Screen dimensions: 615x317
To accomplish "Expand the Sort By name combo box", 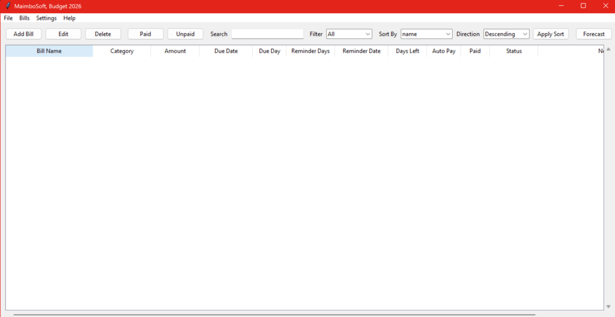I will [426, 34].
